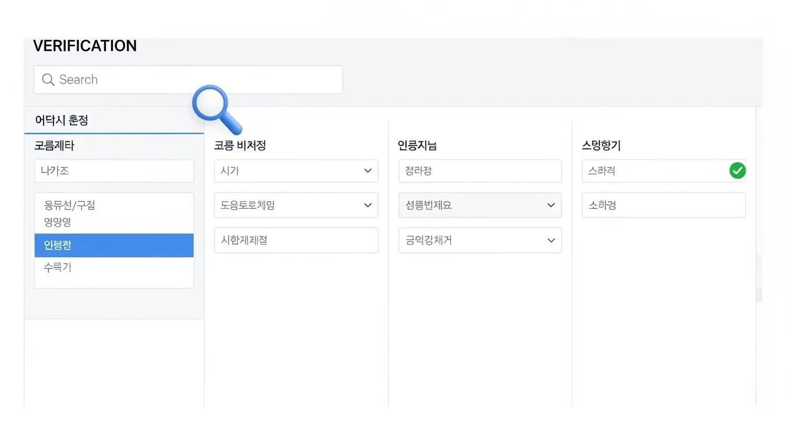Open the 시기 dropdown

(296, 171)
